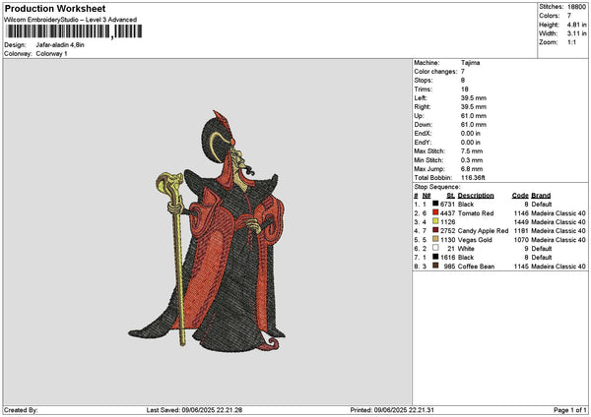Click the 'Coffee Bean' description text

476,267
